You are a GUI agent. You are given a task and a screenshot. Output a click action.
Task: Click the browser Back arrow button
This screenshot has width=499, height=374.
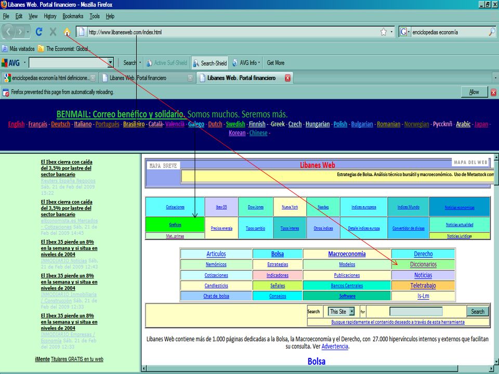tap(9, 32)
